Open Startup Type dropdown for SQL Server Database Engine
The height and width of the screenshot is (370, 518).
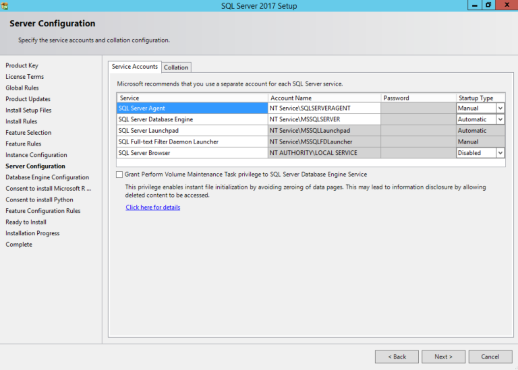click(x=500, y=119)
